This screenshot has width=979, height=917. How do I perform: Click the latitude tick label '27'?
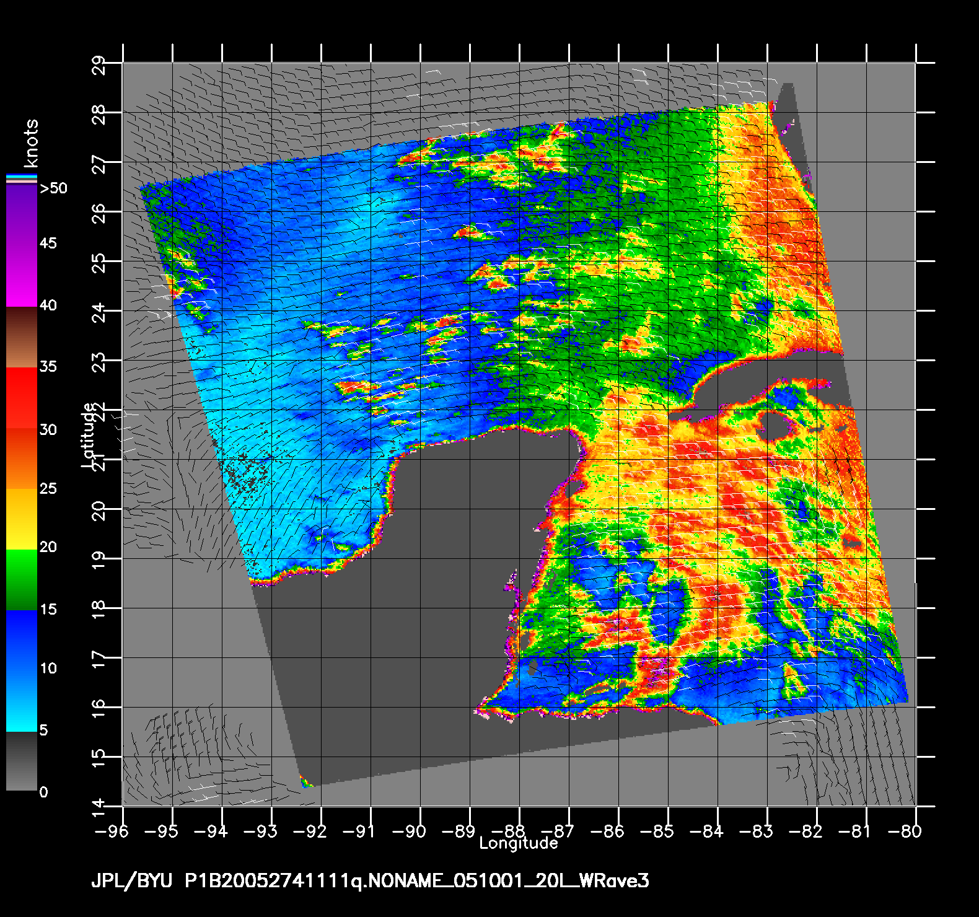pyautogui.click(x=99, y=164)
